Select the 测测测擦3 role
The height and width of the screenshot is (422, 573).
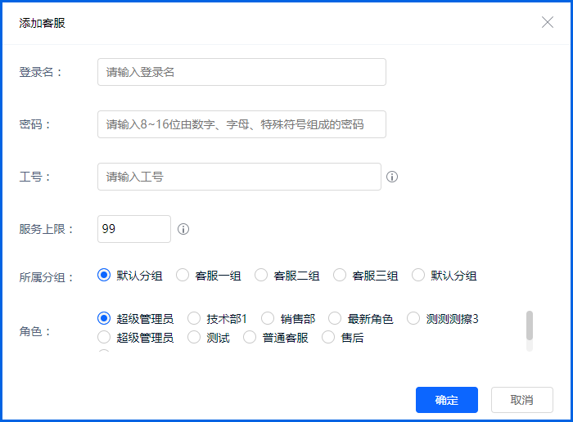413,318
